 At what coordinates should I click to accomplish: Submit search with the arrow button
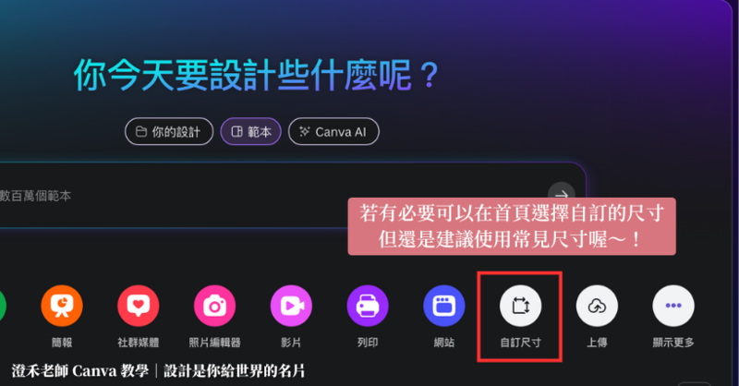(x=562, y=195)
